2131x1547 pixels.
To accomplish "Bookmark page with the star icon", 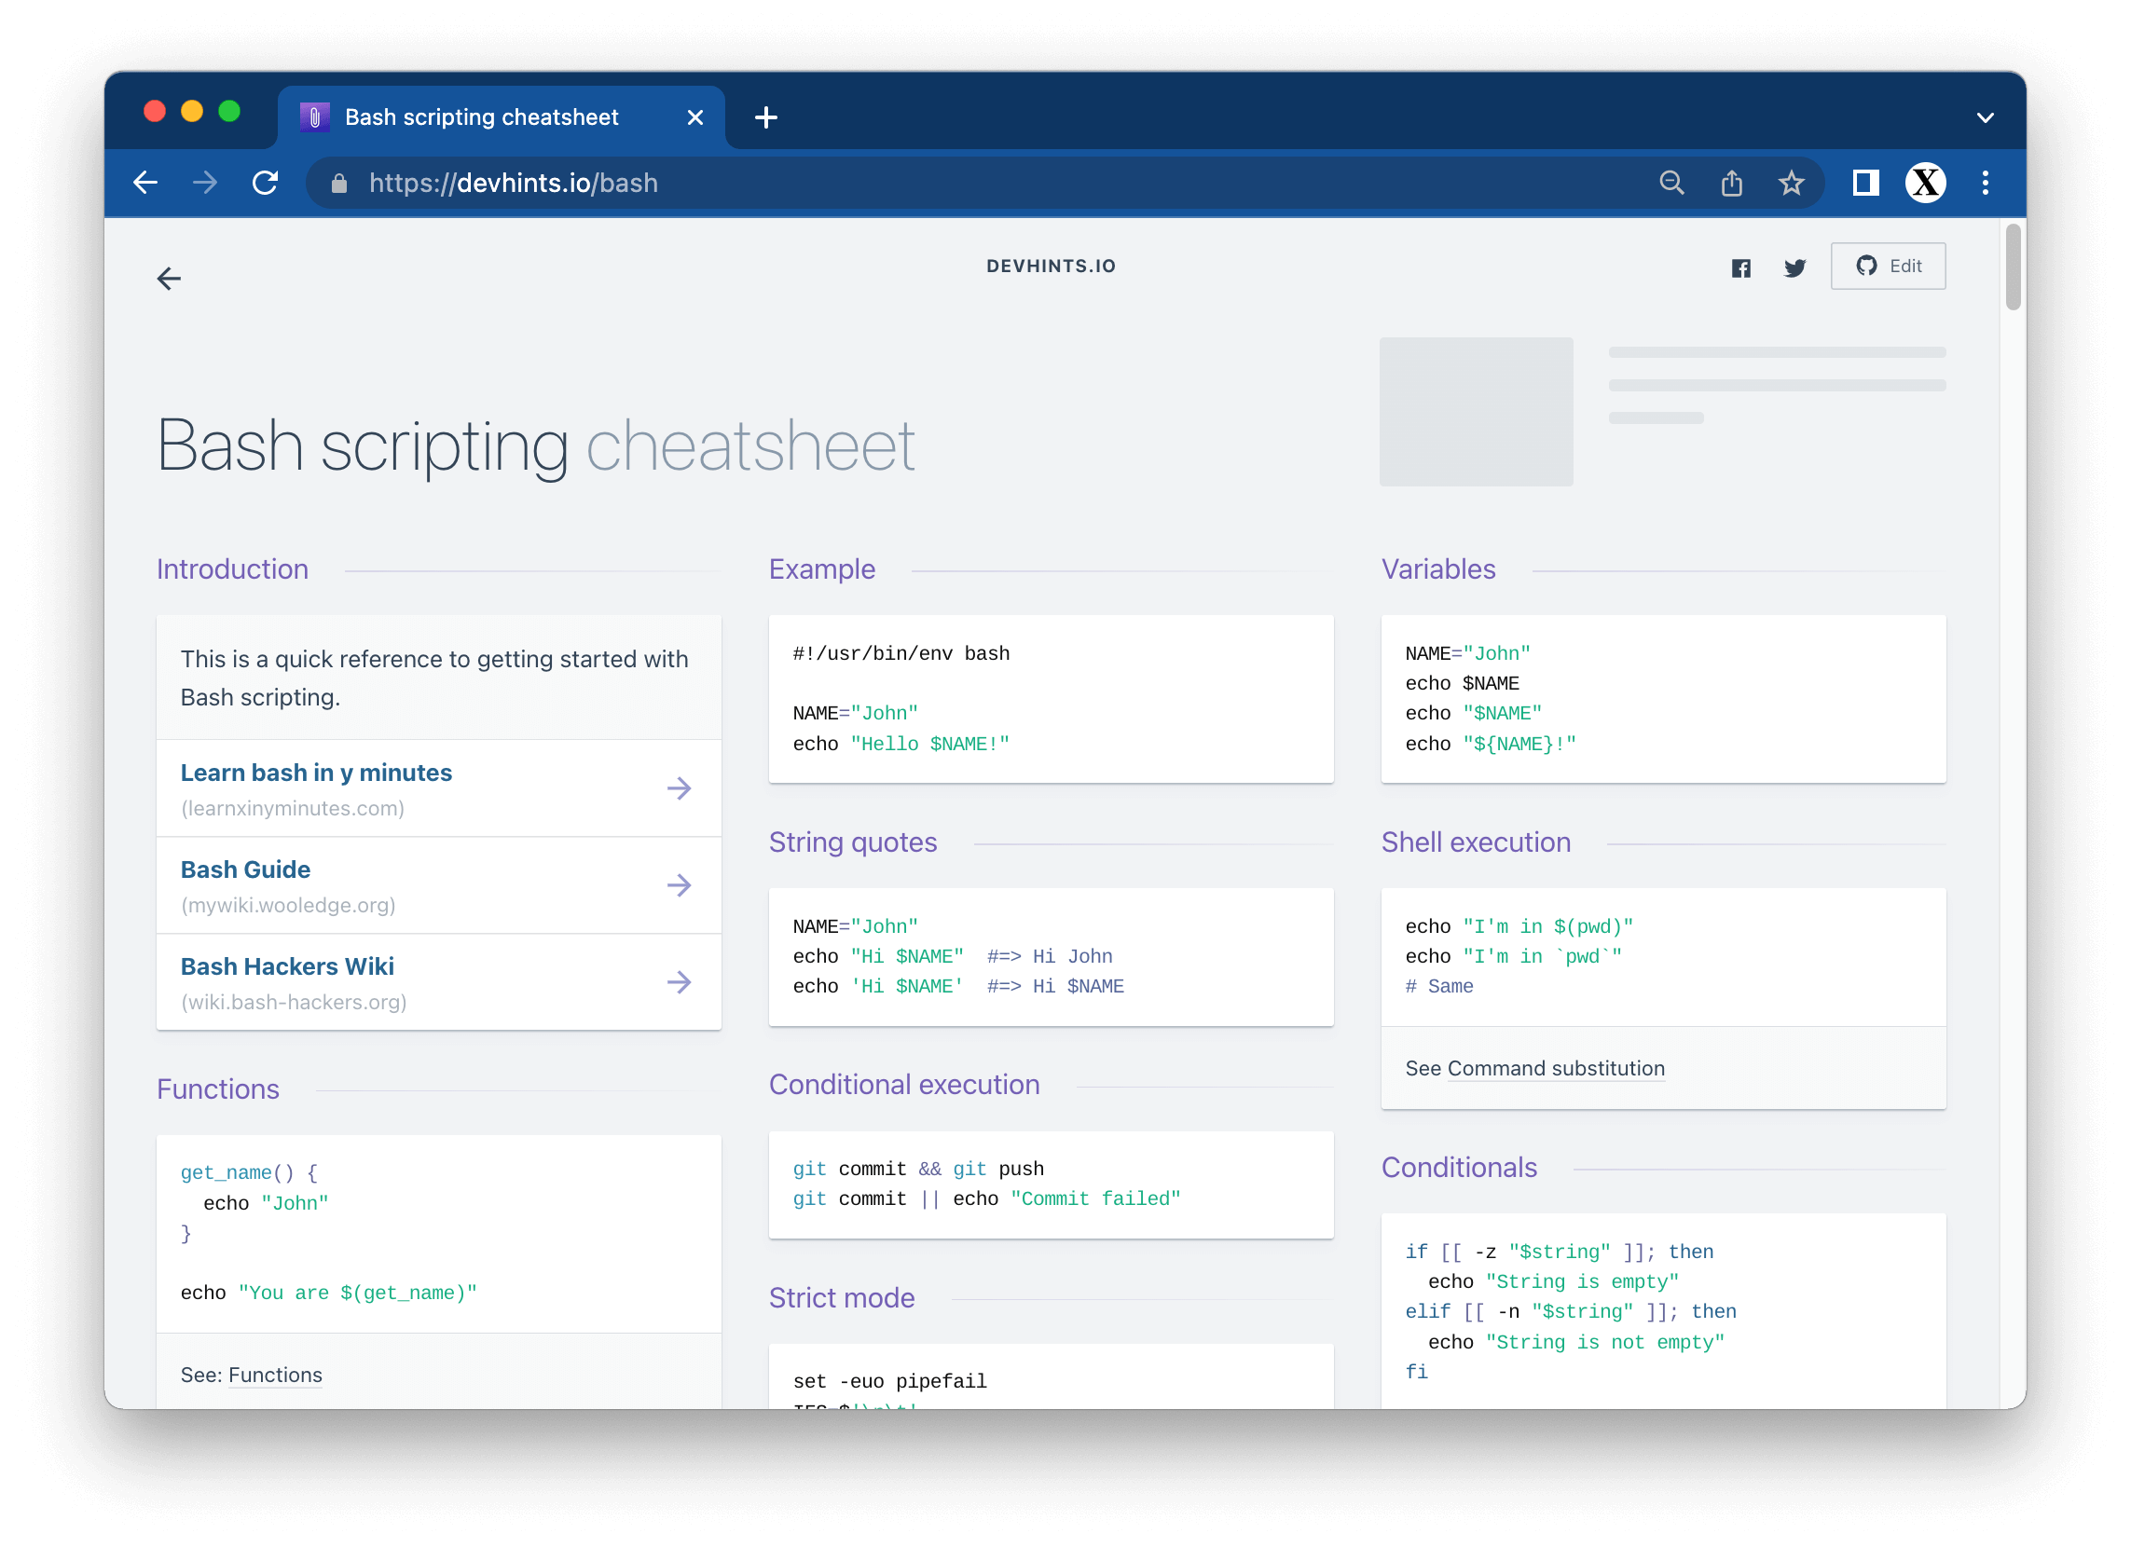I will coord(1792,183).
